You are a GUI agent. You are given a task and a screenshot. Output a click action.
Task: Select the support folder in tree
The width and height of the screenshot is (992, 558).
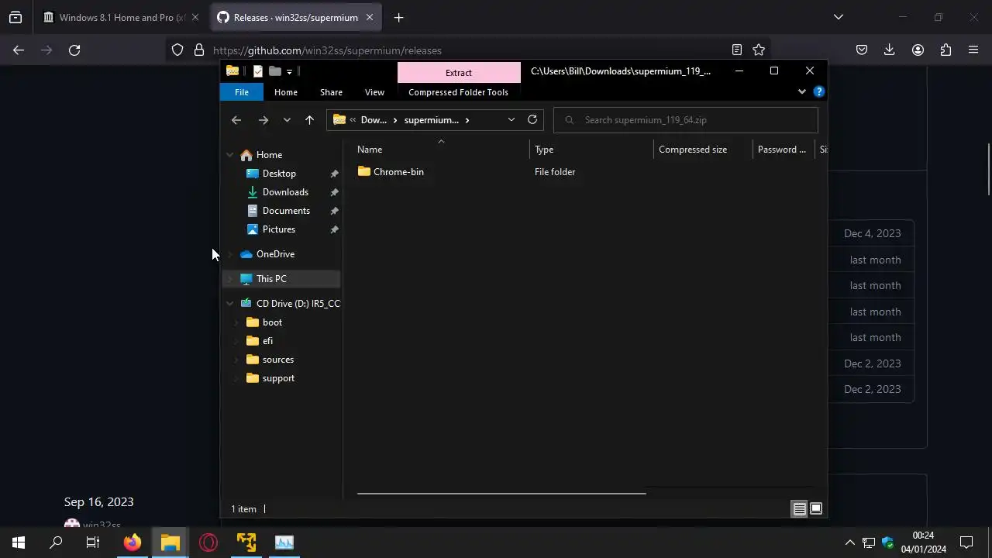[278, 378]
